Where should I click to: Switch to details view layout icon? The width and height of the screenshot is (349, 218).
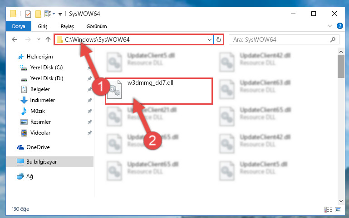[x=328, y=209]
